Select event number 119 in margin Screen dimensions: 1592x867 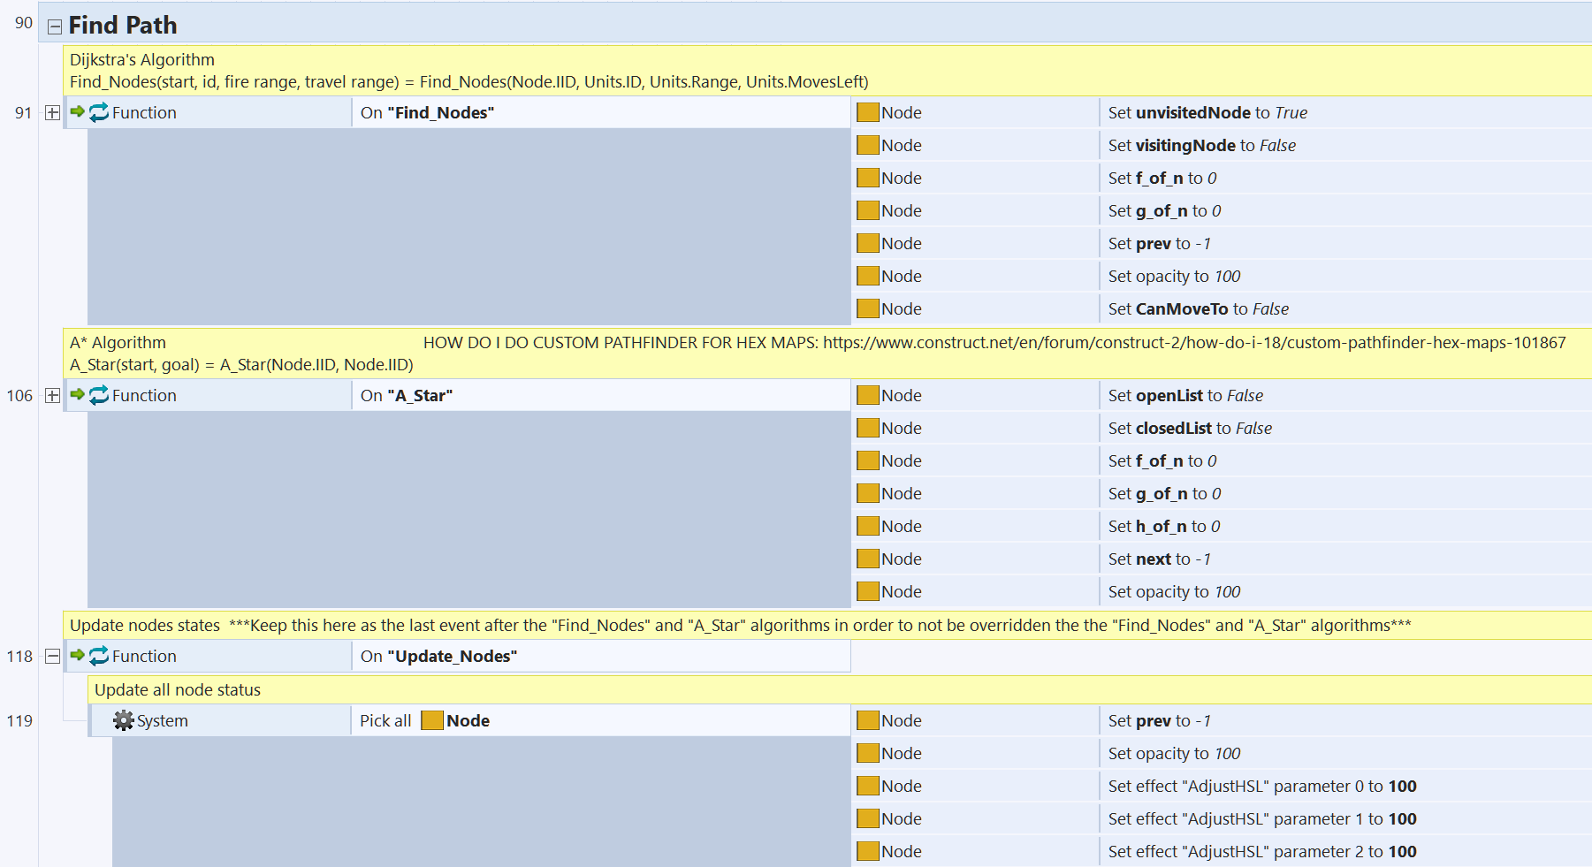pyautogui.click(x=19, y=721)
